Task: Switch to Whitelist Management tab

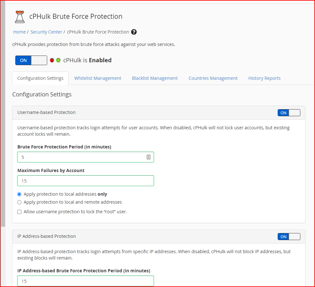Action: (x=98, y=78)
